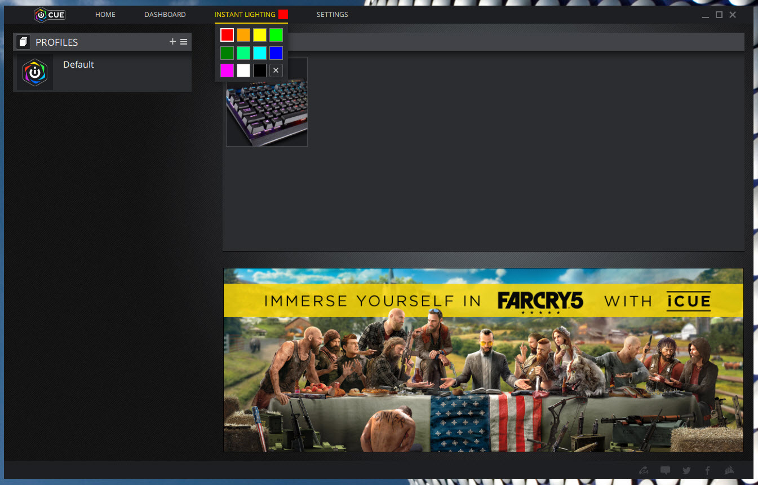Viewport: 758px width, 485px height.
Task: Click the profiles stack icon
Action: 23,42
